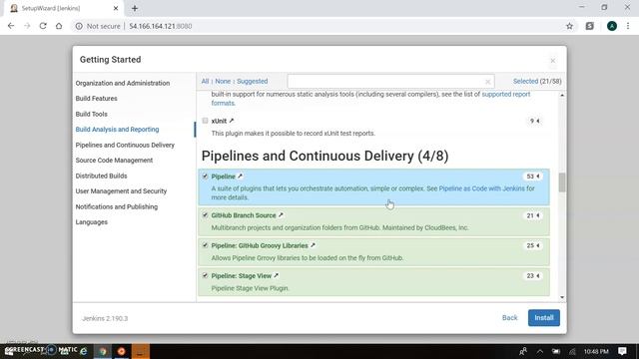Viewport: 639px width, 359px height.
Task: Expand the xUnit dependencies count 9
Action: click(x=534, y=121)
